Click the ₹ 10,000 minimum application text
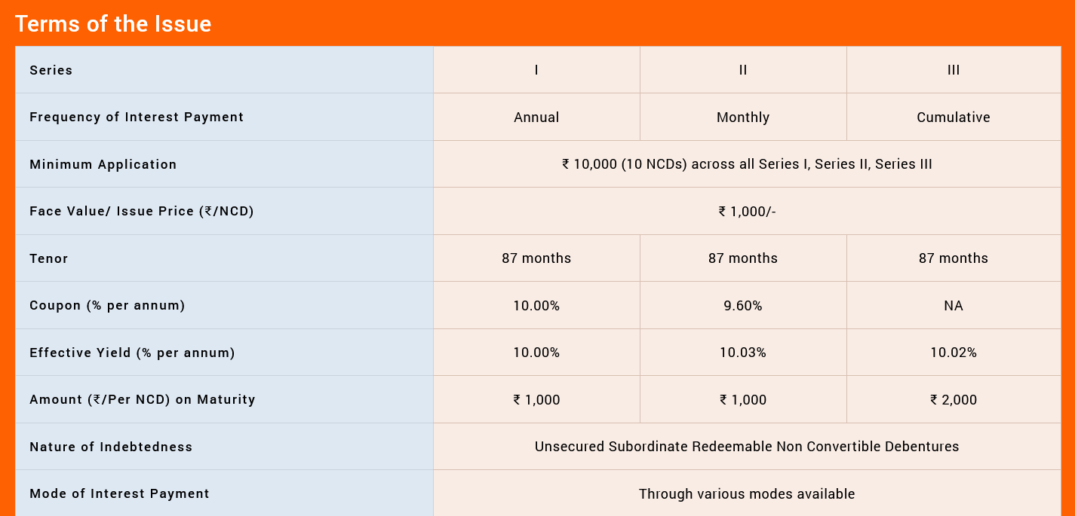Screen dimensions: 1075x516 pyautogui.click(x=747, y=164)
